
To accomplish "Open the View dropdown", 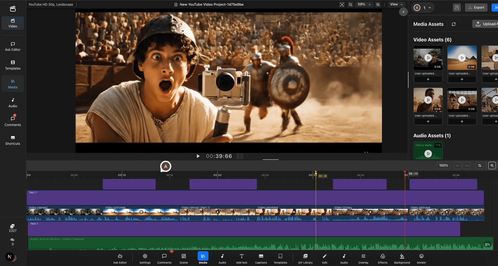I will pyautogui.click(x=396, y=4).
